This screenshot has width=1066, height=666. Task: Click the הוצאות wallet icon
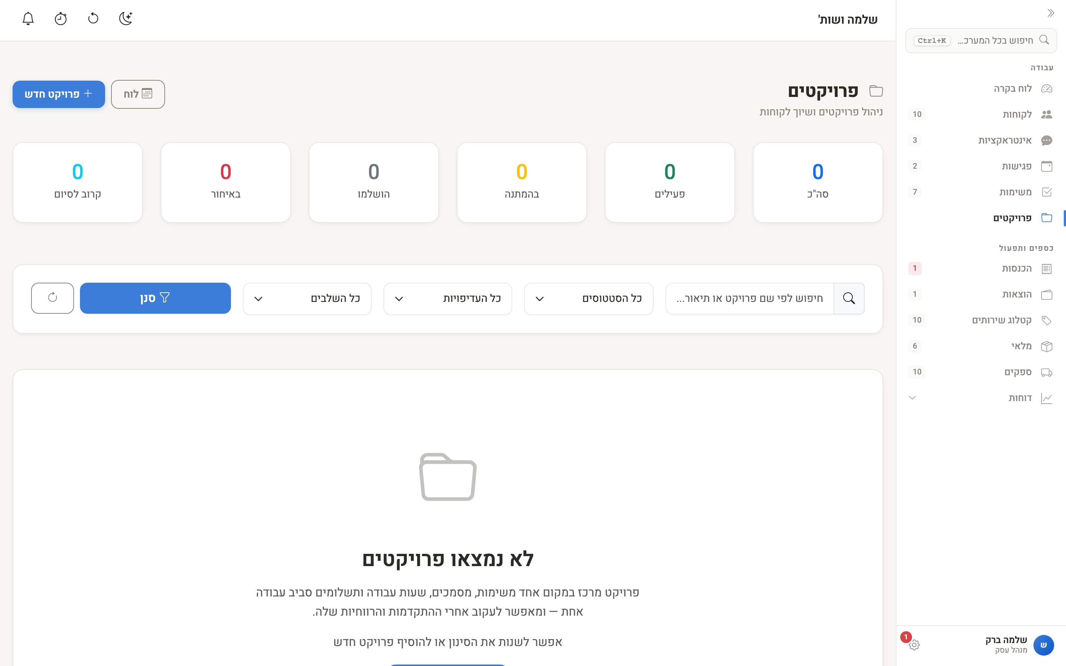1047,294
